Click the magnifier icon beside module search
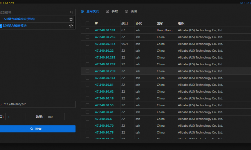This screenshot has width=251, height=150. (71, 12)
